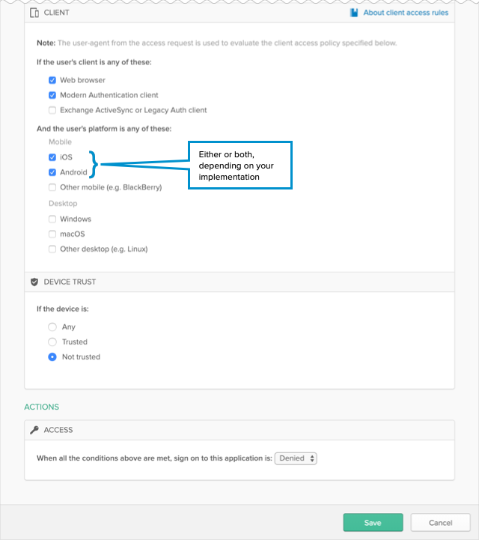Select the Trusted device radio option
Image resolution: width=479 pixels, height=540 pixels.
[x=52, y=342]
